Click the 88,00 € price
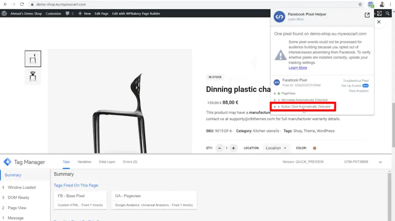Viewport: 395px width, 221px height. tap(230, 102)
